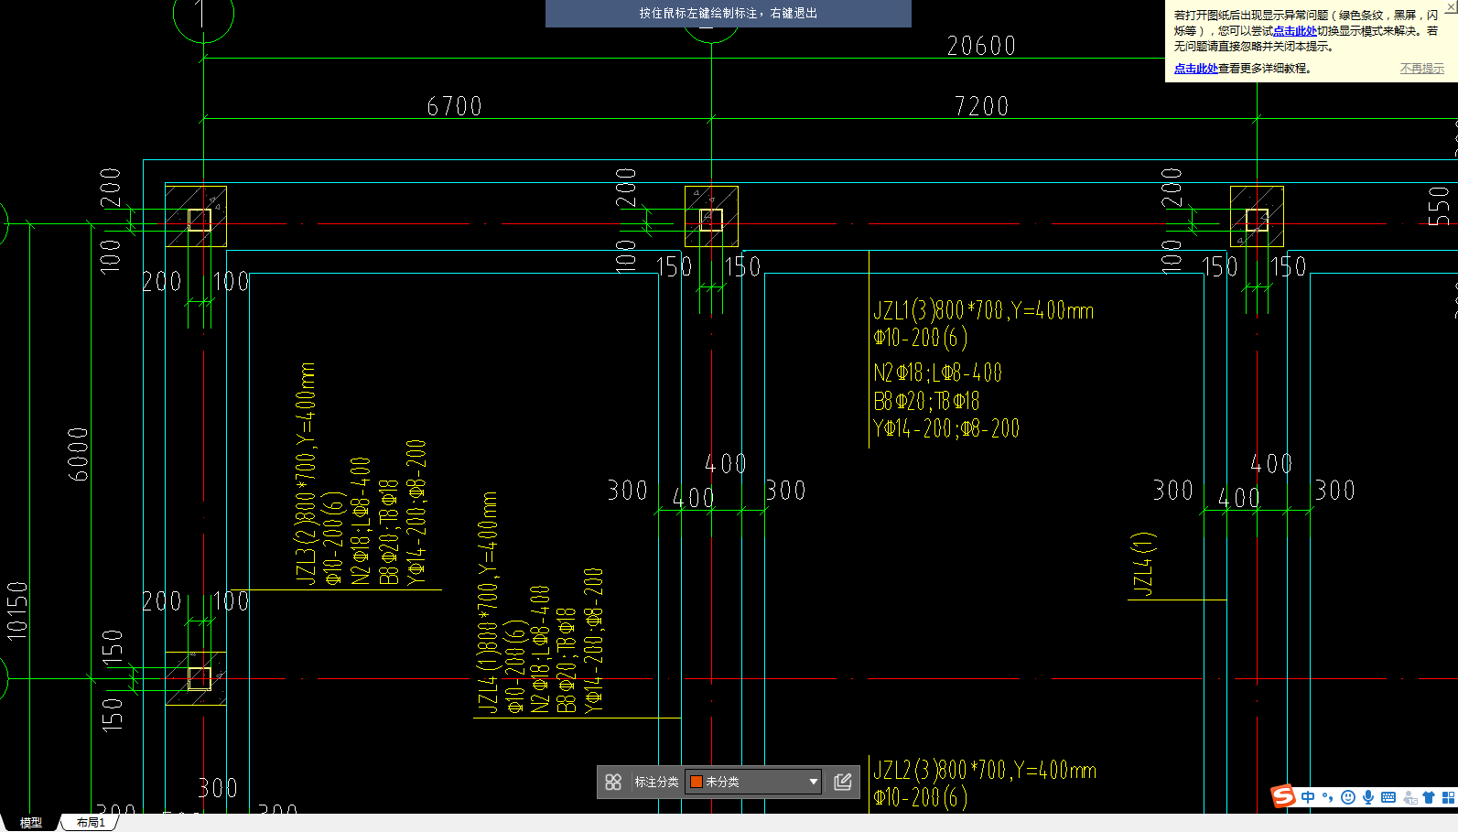Click the 6700 dimension text
Viewport: 1458px width, 832px height.
pos(454,106)
